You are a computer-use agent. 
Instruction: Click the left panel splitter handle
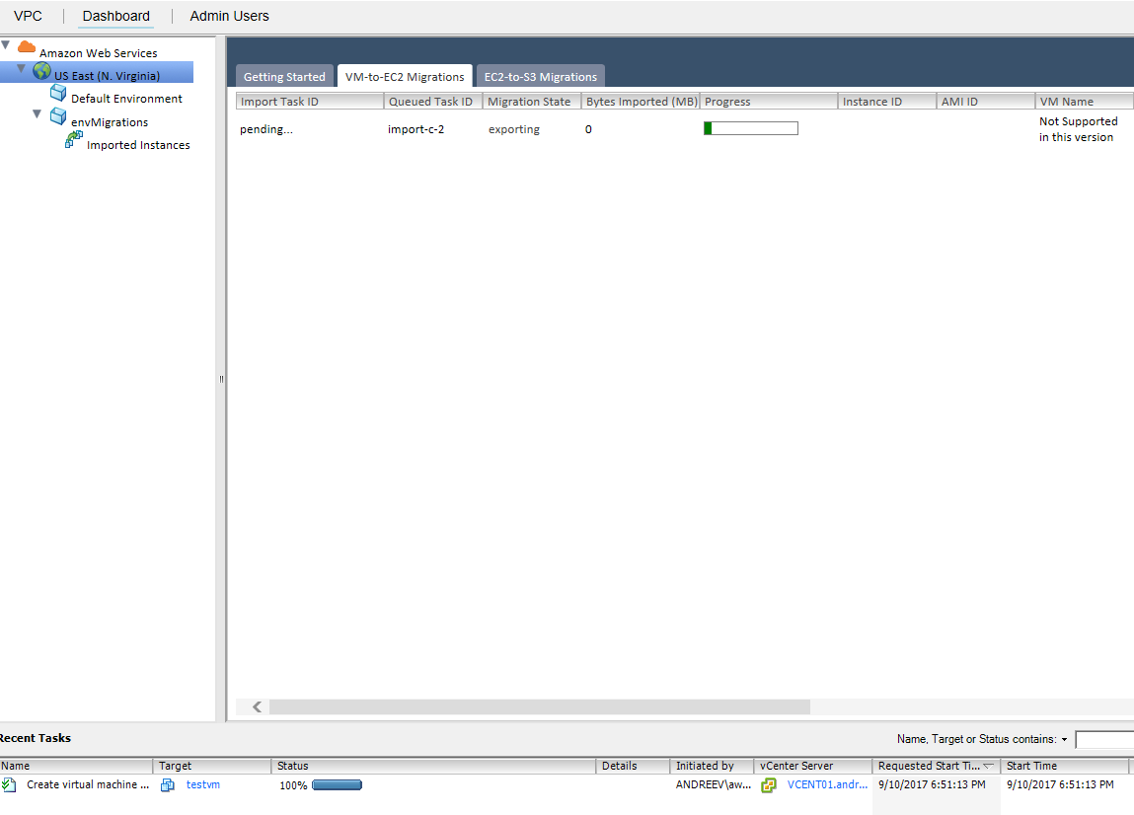coord(221,379)
